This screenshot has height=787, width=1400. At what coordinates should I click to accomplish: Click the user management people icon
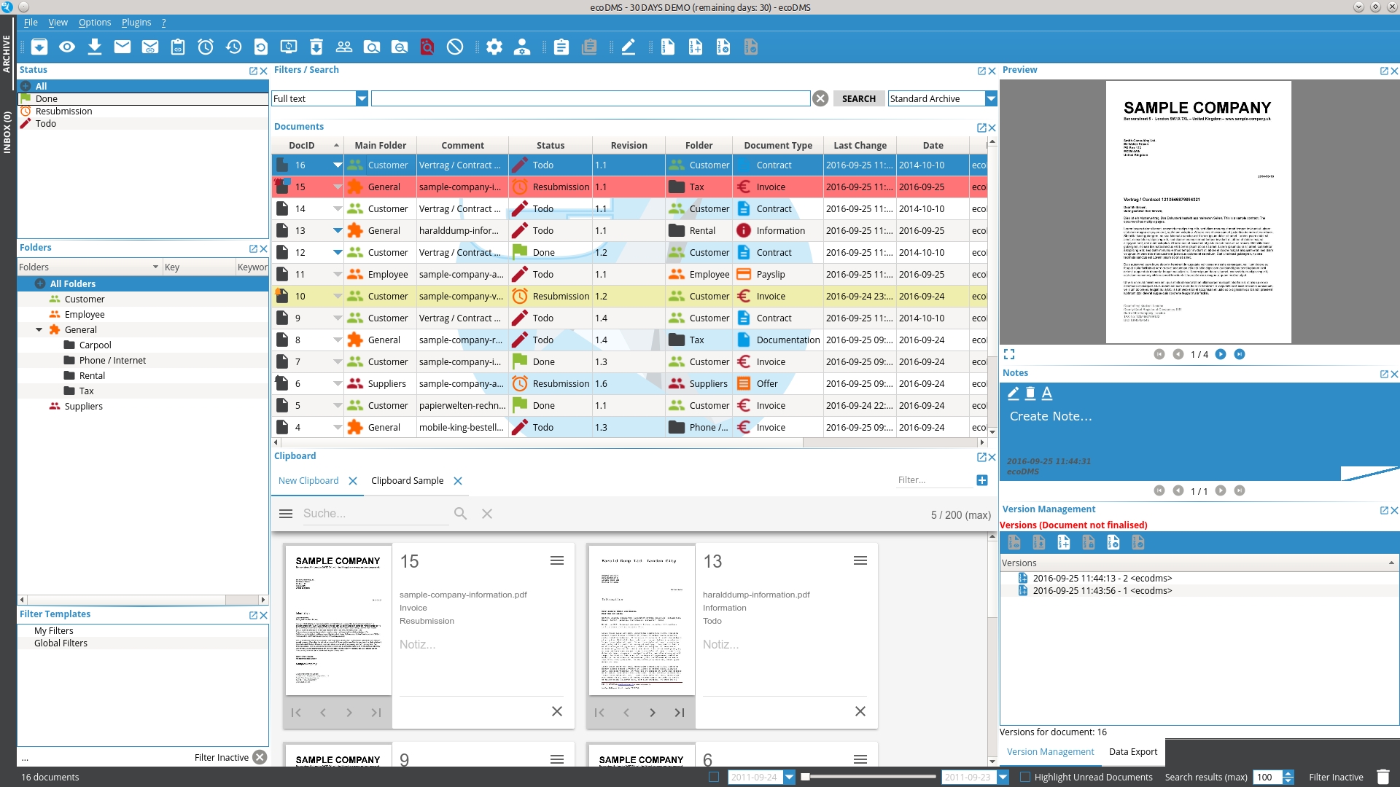344,47
